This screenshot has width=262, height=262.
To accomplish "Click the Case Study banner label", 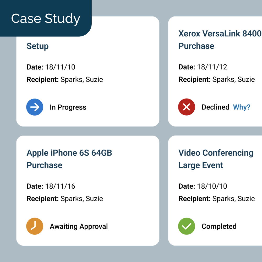I will point(46,19).
